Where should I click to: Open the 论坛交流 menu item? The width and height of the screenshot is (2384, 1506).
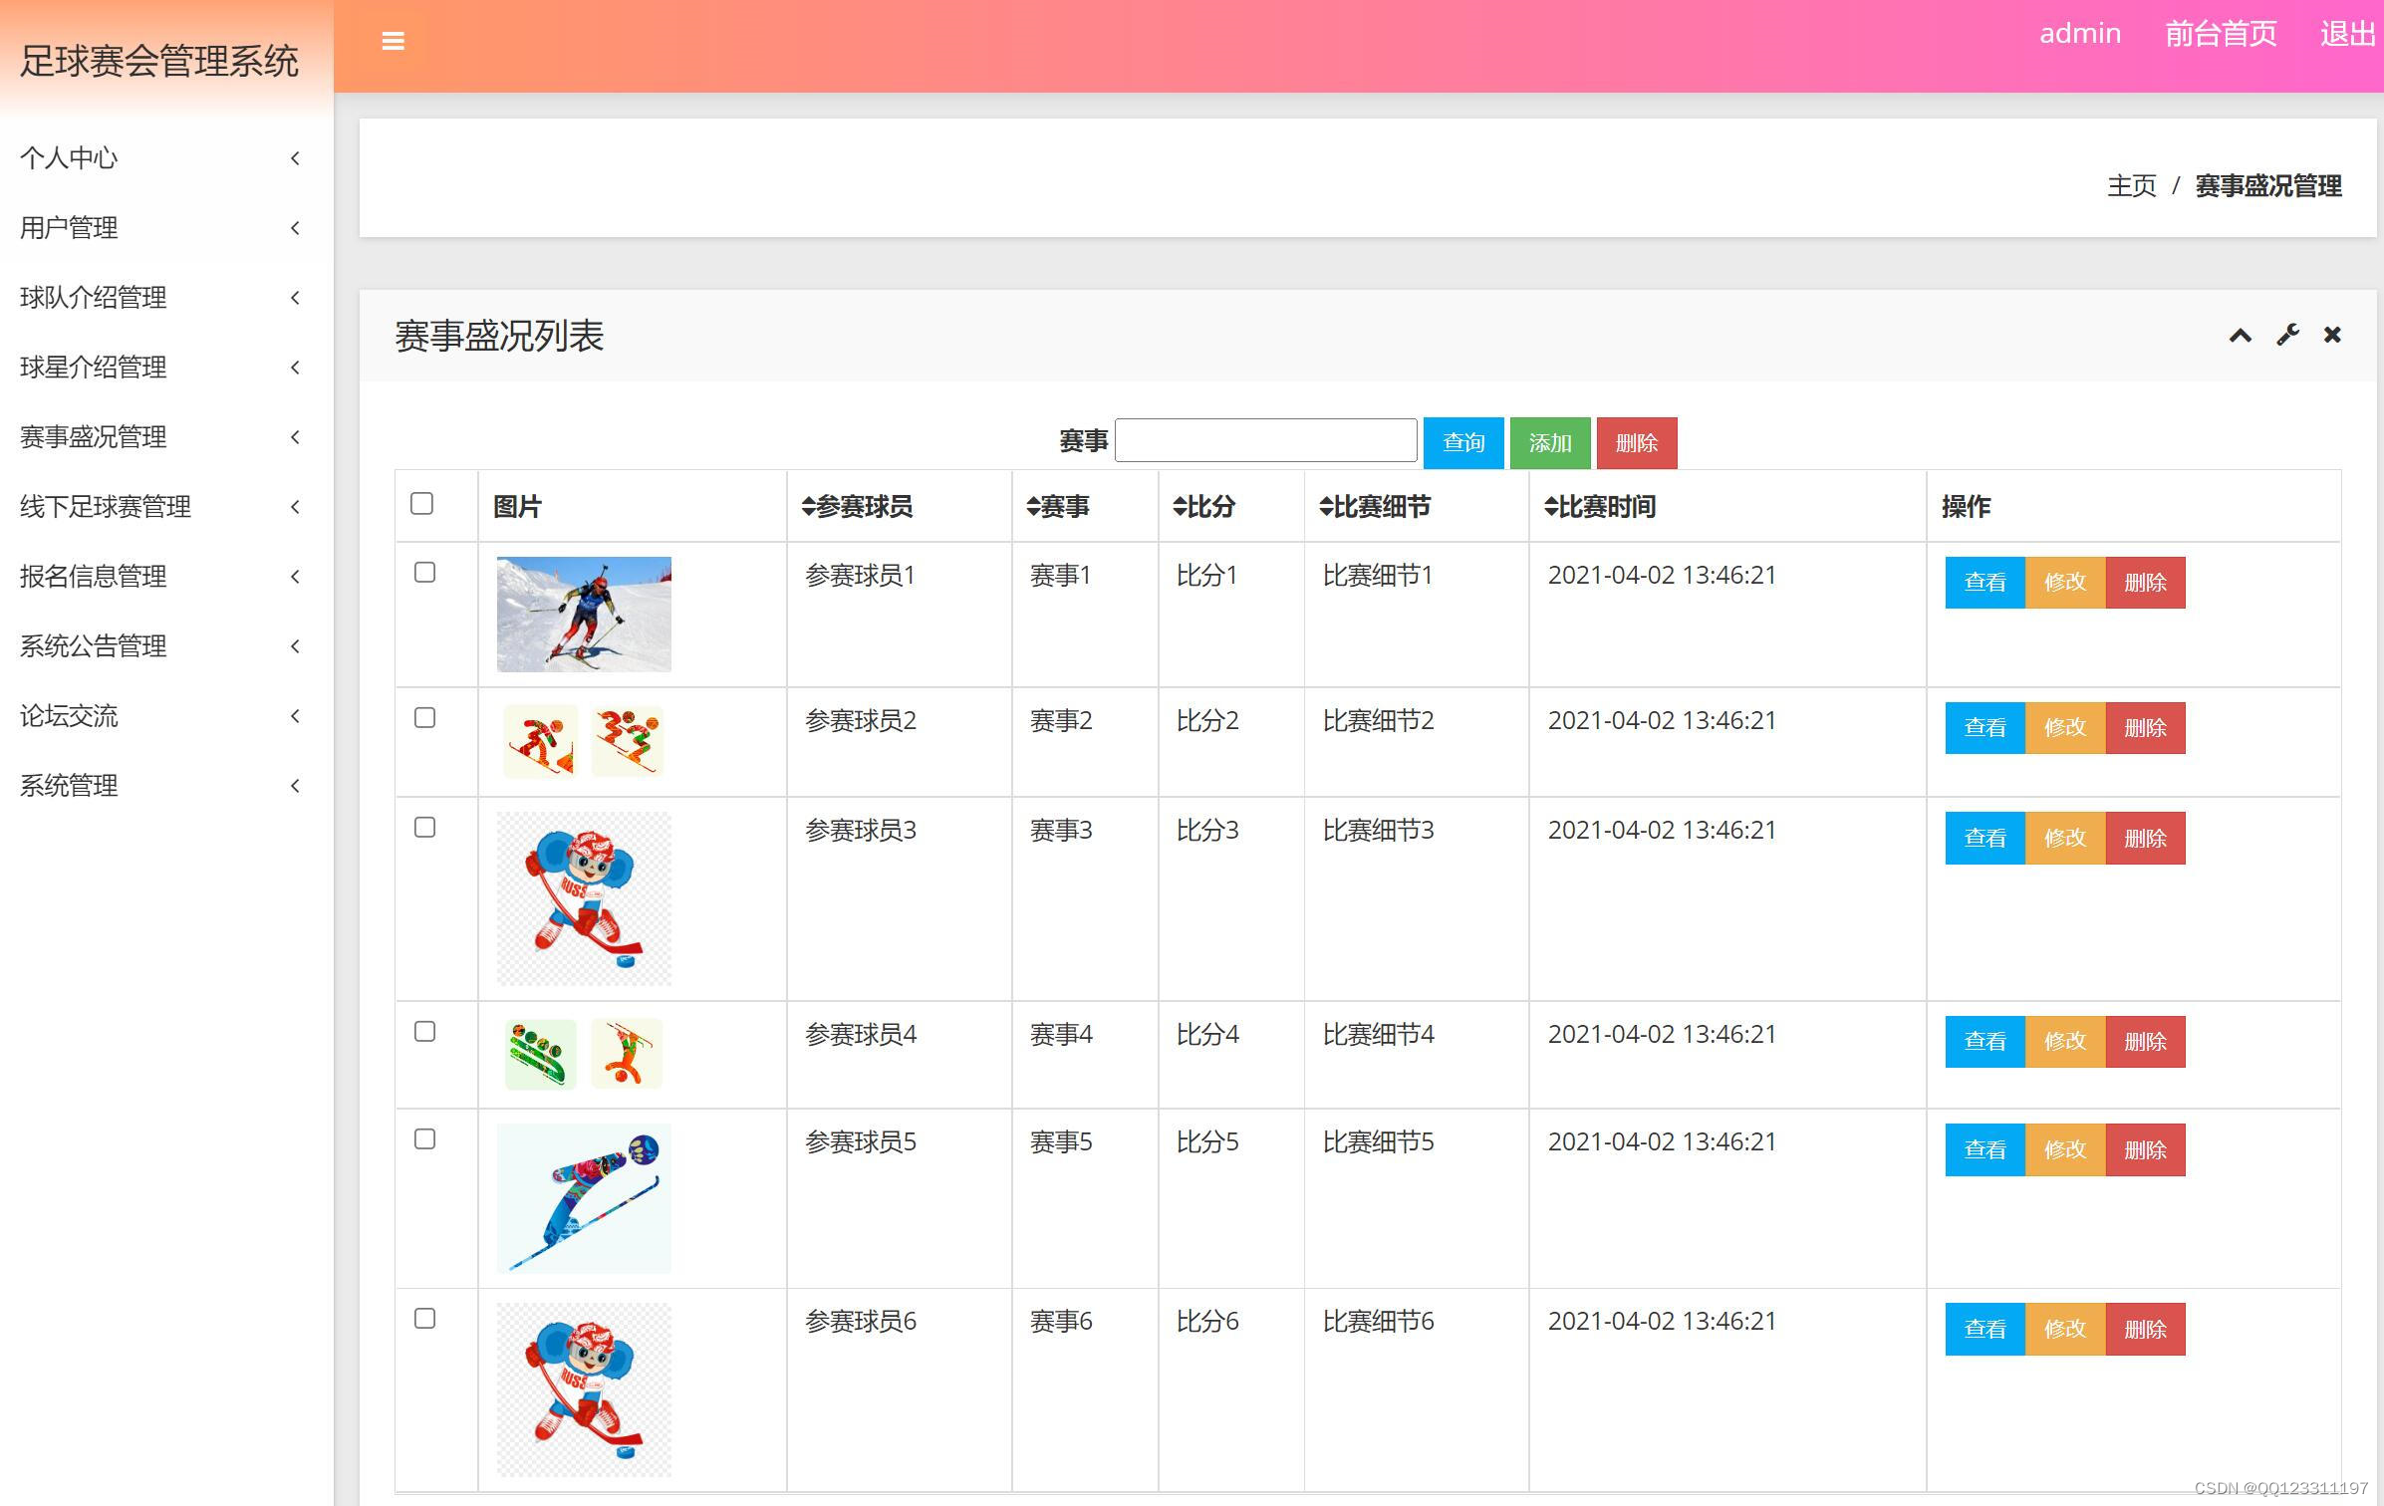70,715
